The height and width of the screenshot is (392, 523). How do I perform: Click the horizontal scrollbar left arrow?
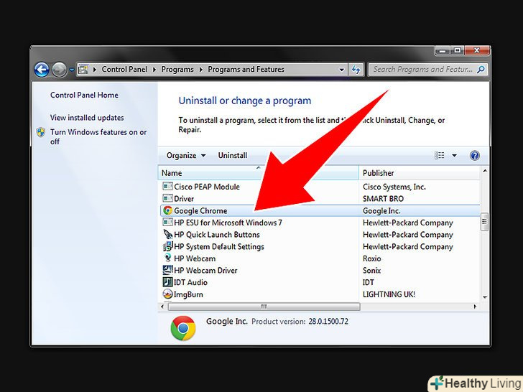pos(162,307)
